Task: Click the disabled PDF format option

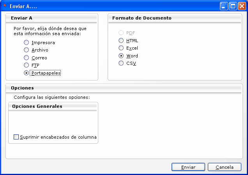Action: coord(121,33)
